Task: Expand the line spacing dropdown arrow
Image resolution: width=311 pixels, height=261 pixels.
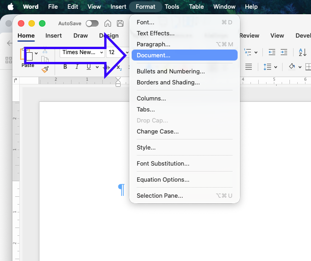Action: coord(276,67)
